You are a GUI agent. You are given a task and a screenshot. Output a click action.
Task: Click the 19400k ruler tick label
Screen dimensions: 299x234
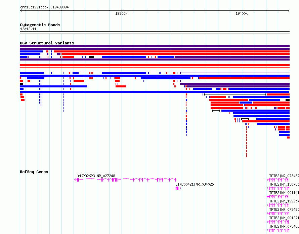(242, 13)
